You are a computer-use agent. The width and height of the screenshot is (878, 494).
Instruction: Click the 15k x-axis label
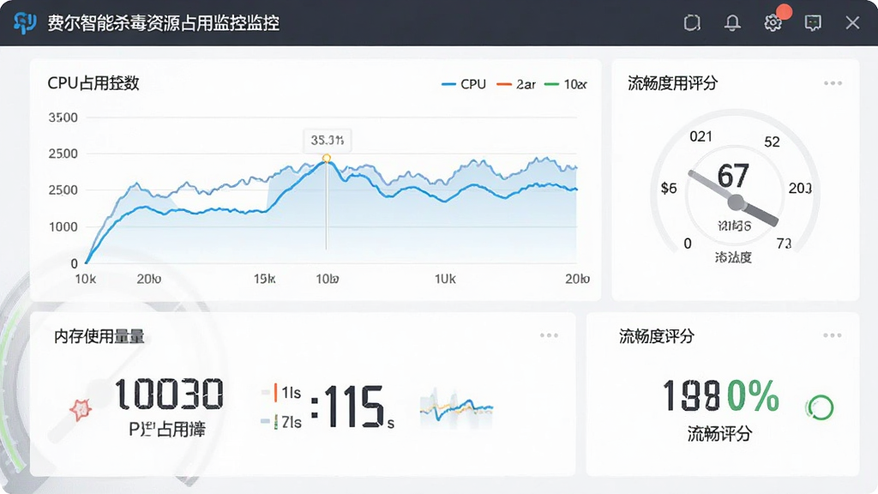264,279
